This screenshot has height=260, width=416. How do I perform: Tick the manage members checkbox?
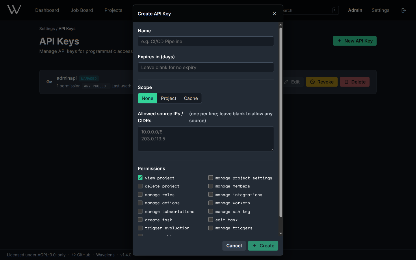pyautogui.click(x=211, y=186)
